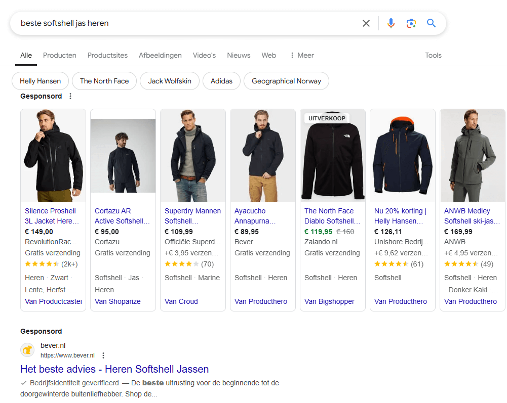Click the (61) star rating
Image resolution: width=507 pixels, height=403 pixels.
pos(399,264)
